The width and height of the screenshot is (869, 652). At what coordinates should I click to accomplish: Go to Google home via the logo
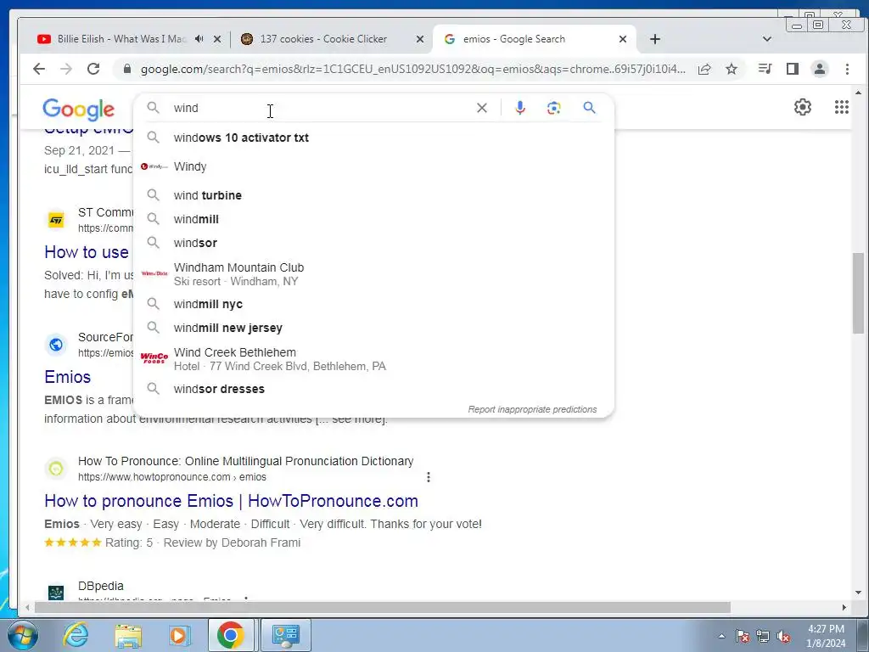click(x=79, y=109)
